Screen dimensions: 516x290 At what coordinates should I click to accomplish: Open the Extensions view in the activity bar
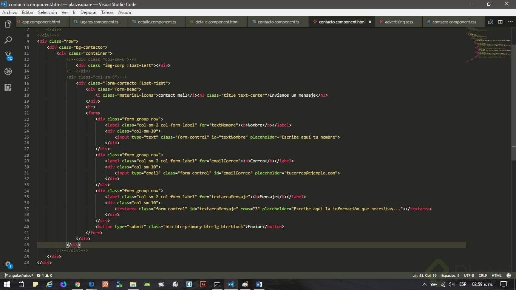tap(8, 87)
